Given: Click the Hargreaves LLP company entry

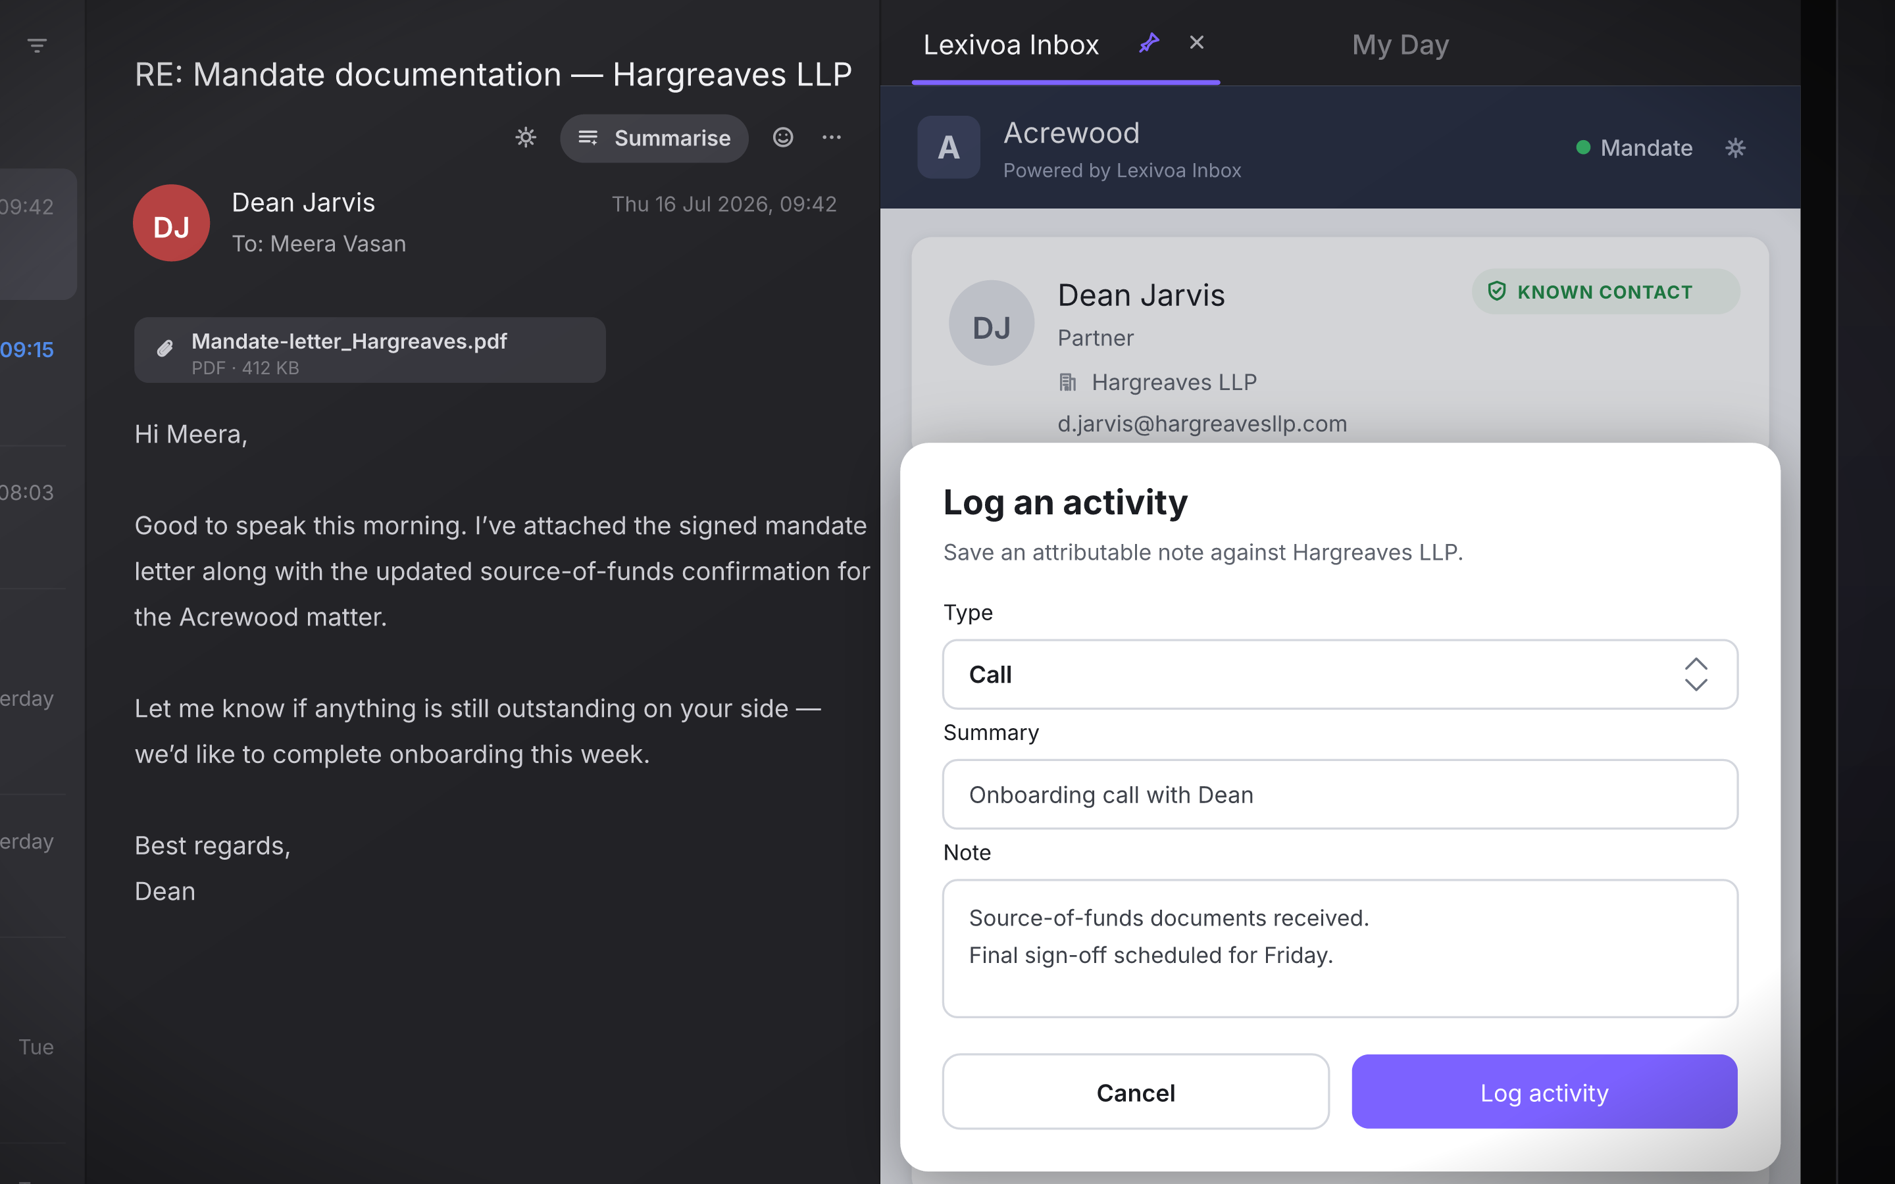Looking at the screenshot, I should click(1158, 382).
